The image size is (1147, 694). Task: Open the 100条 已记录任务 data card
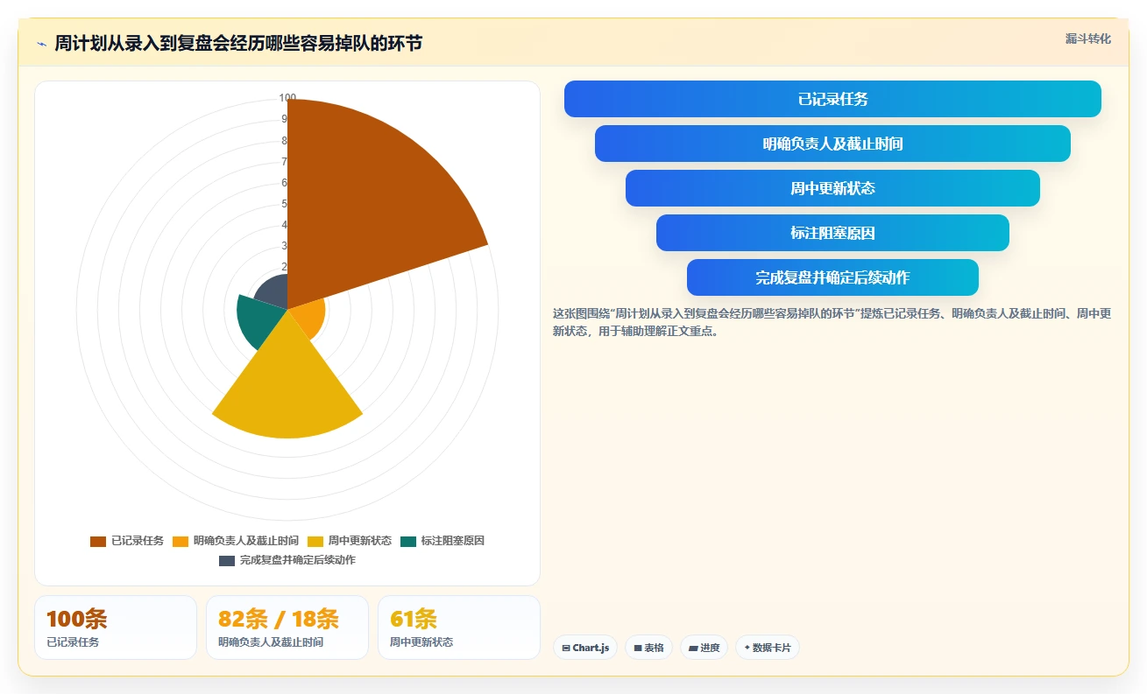[116, 627]
